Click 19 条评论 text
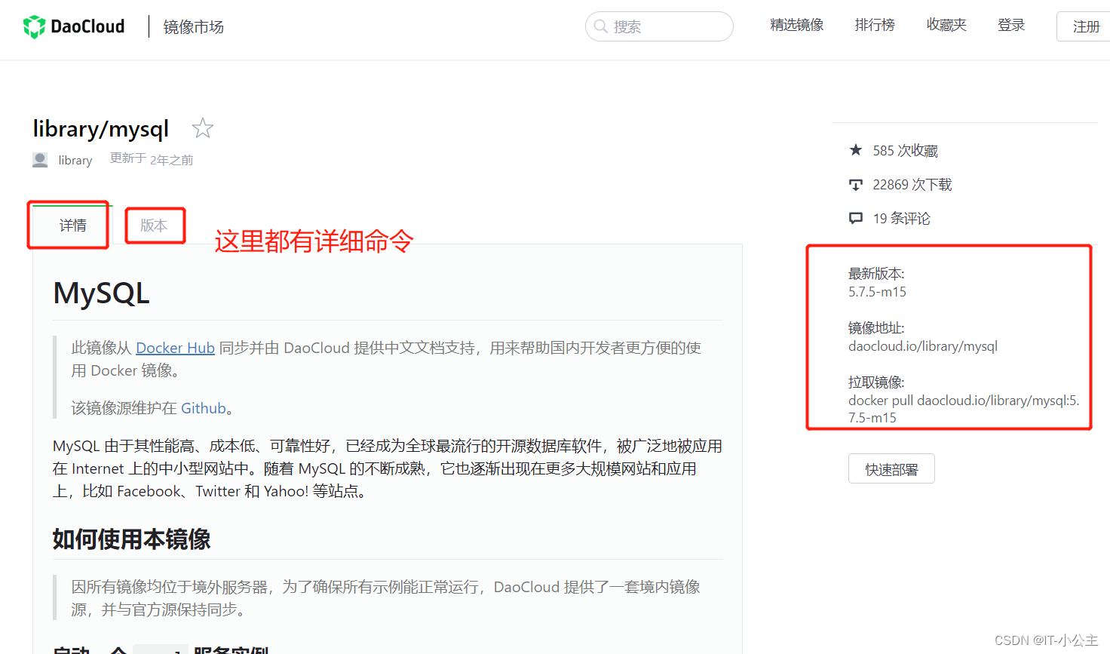Viewport: 1110px width, 654px height. pyautogui.click(x=902, y=219)
